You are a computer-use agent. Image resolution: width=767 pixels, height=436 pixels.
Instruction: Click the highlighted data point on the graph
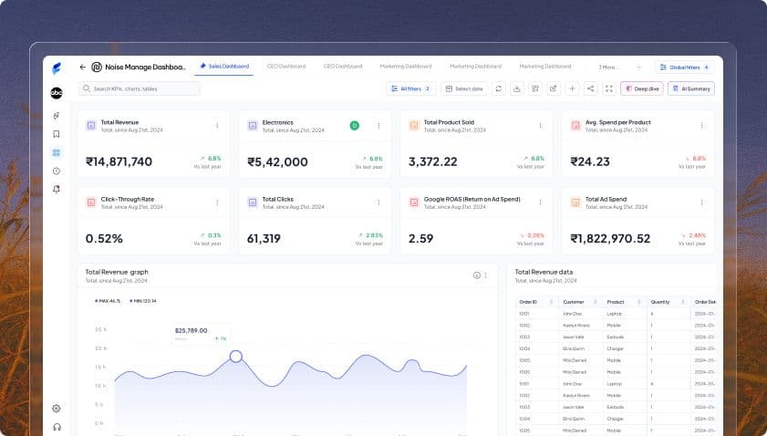point(236,357)
